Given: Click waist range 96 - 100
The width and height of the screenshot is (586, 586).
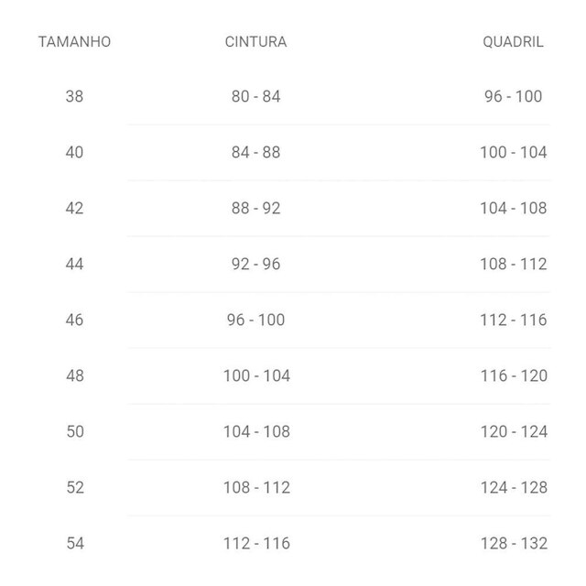Looking at the screenshot, I should pos(256,320).
